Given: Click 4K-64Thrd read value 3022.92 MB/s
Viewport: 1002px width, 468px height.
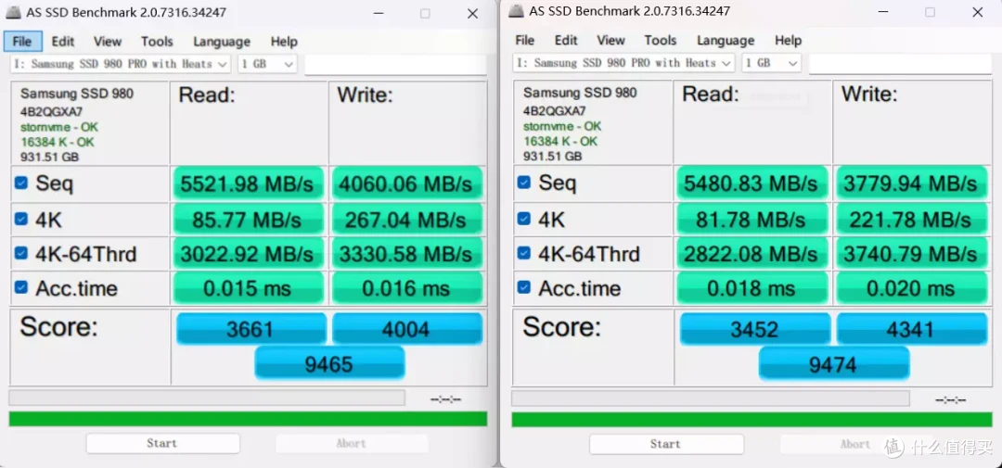Looking at the screenshot, I should (248, 254).
